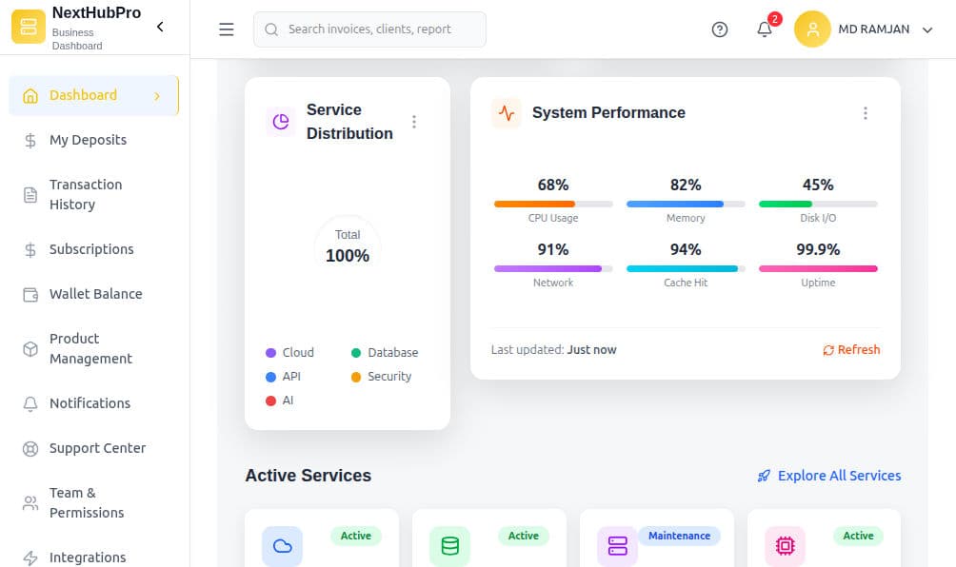Click the database service icon under Active Services
The height and width of the screenshot is (567, 956).
tap(448, 545)
